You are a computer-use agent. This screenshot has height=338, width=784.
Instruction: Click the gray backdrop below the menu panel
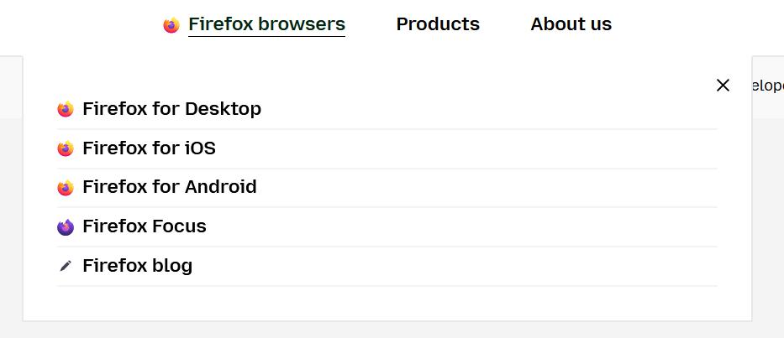point(392,330)
